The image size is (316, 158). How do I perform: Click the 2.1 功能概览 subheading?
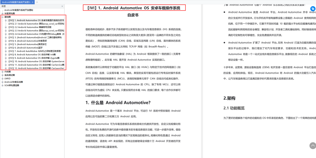[x=234, y=108]
